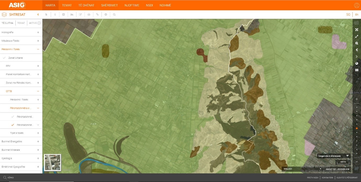Viewport: 361px width, 182px height.
Task: Open the KUSHTET E PËRDORIMIT link
Action: coord(347,178)
